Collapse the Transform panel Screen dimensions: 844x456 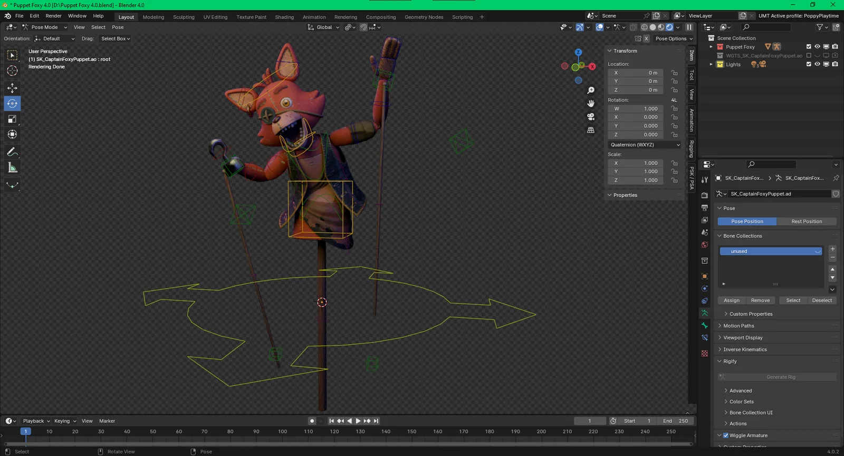(x=625, y=51)
